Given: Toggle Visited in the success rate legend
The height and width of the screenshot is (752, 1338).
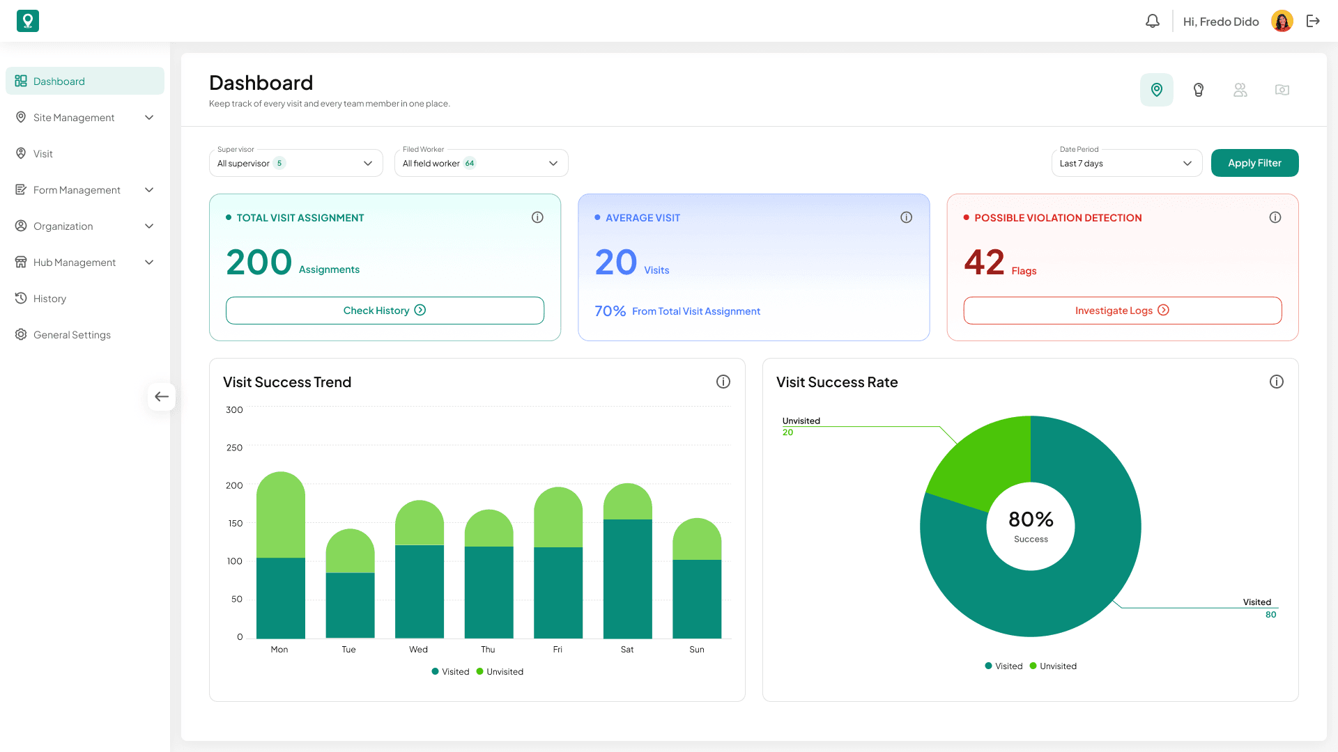Looking at the screenshot, I should [x=1003, y=666].
